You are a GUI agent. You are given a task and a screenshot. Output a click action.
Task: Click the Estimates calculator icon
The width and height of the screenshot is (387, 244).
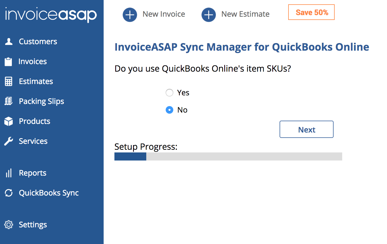click(x=9, y=81)
